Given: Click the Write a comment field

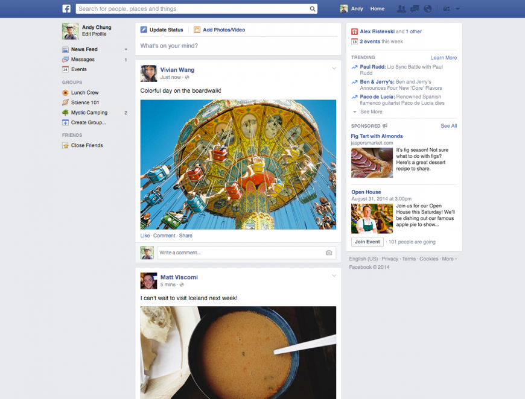Looking at the screenshot, I should pyautogui.click(x=246, y=253).
